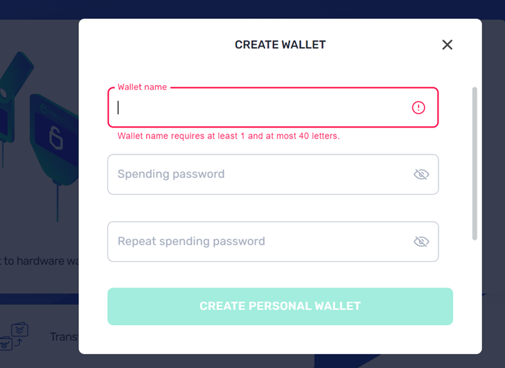The image size is (505, 368).
Task: Click the wallet transfer icon behind dialog
Action: pos(14,336)
